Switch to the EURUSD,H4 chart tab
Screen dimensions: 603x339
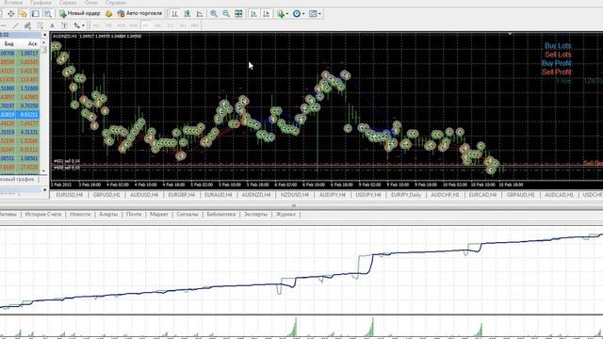(70, 195)
